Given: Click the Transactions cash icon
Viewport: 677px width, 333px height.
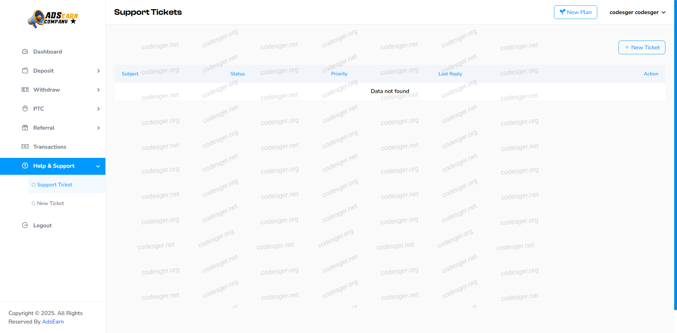Looking at the screenshot, I should click(x=25, y=147).
